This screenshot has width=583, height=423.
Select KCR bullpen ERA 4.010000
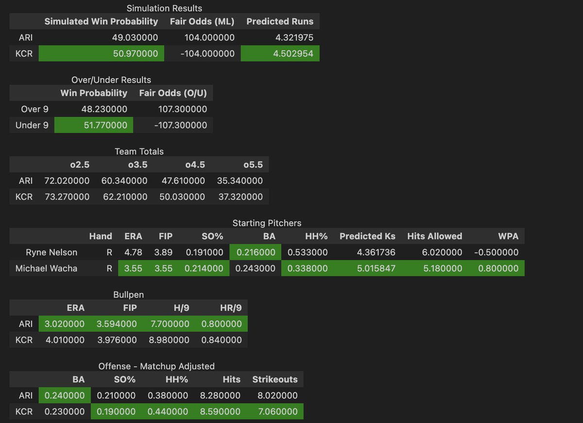pos(64,339)
